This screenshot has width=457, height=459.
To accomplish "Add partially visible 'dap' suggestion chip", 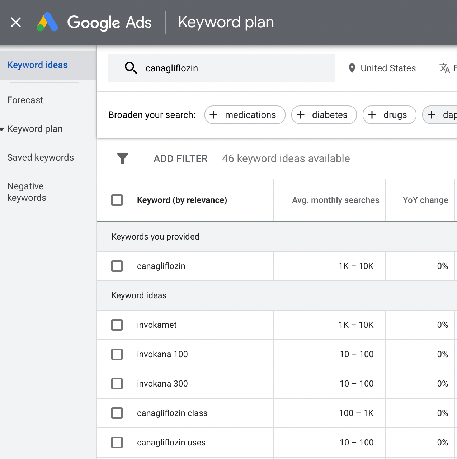I will [440, 115].
